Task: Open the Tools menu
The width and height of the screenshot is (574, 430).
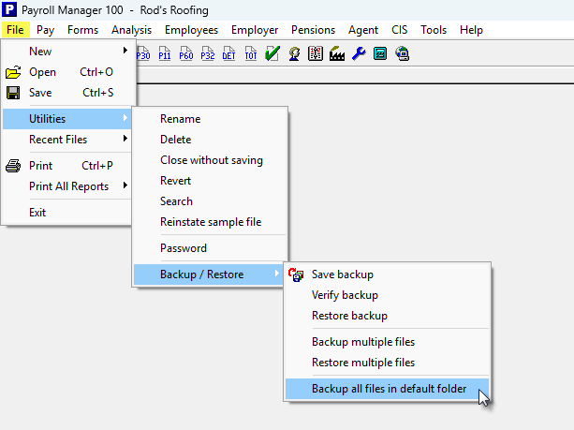Action: [x=434, y=30]
